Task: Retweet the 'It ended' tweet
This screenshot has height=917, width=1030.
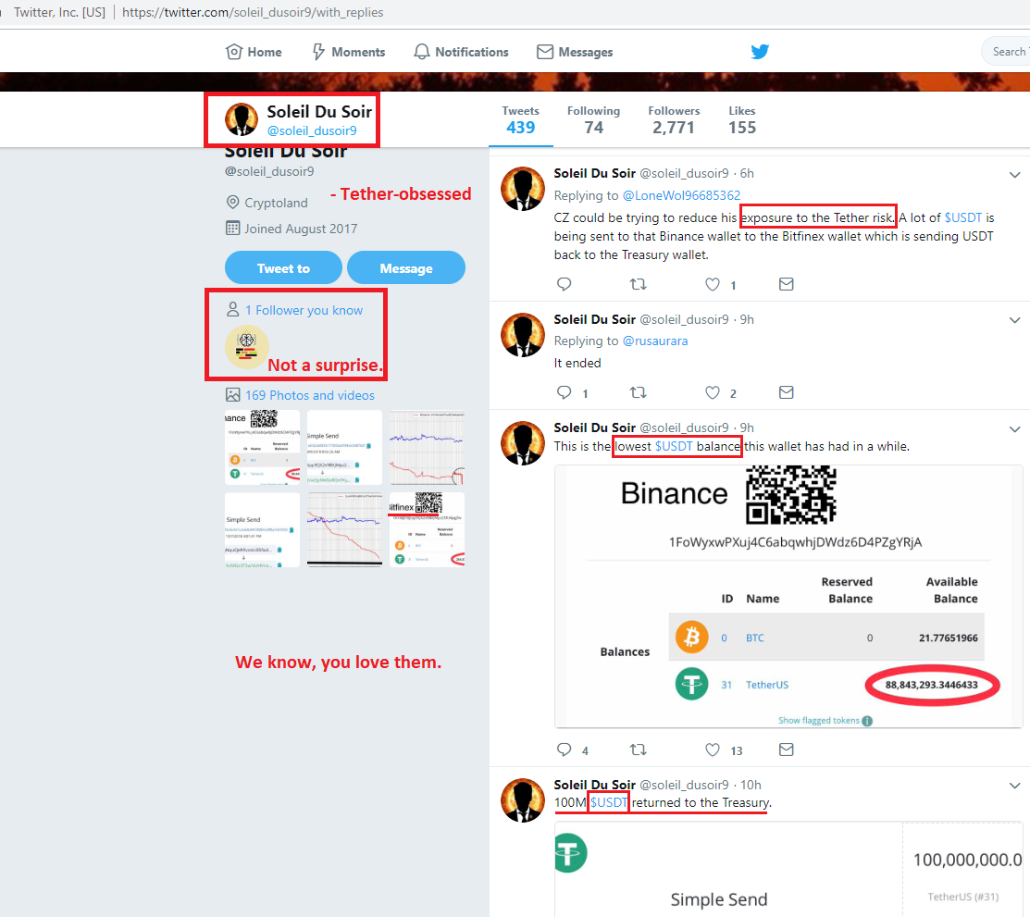Action: [x=639, y=392]
